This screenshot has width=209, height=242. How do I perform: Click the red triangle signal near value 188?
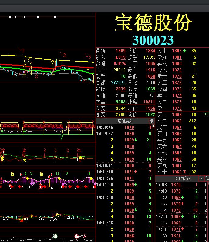[22, 220]
